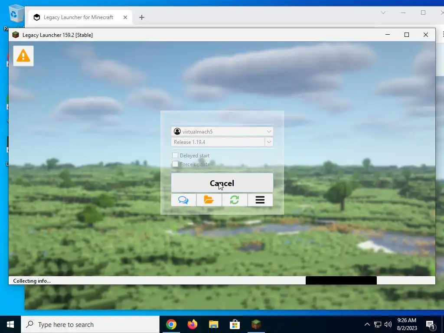Open the hamburger settings menu button

coord(260,200)
